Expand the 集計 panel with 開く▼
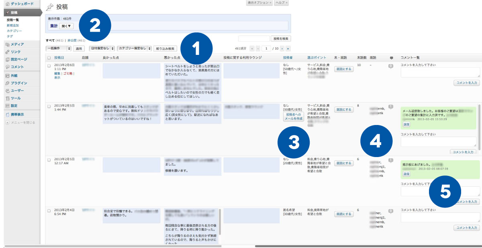 66,26
